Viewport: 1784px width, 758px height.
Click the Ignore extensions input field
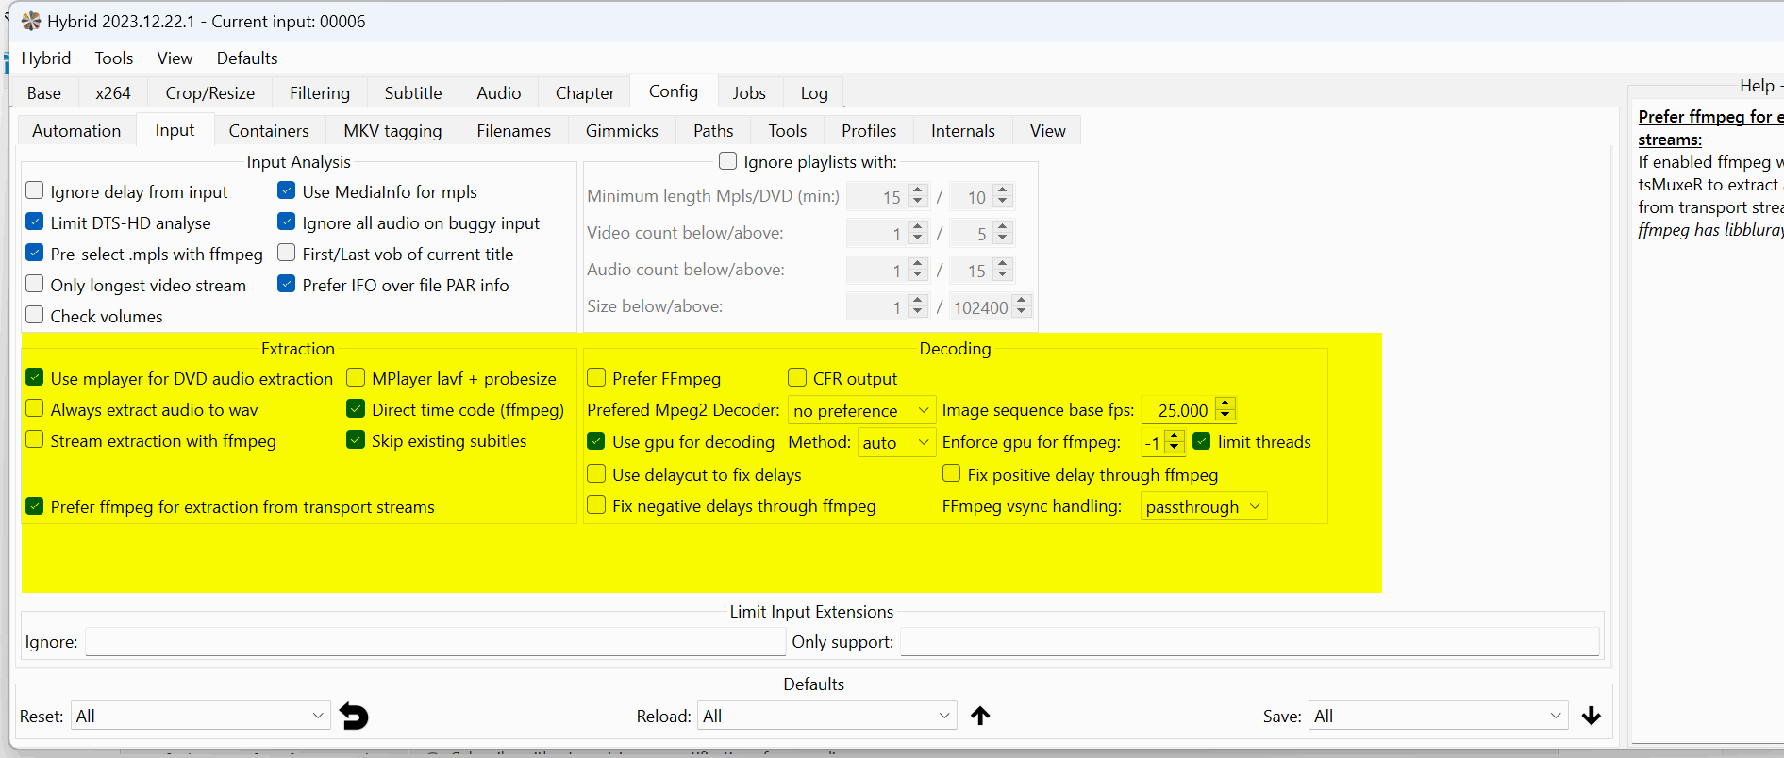tap(435, 642)
